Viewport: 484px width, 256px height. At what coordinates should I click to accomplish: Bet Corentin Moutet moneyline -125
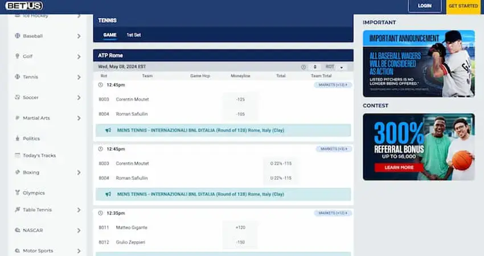point(240,100)
